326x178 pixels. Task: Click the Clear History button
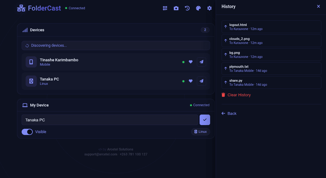pyautogui.click(x=236, y=95)
